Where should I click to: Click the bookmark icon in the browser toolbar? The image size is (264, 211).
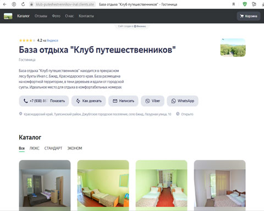tap(234, 4)
